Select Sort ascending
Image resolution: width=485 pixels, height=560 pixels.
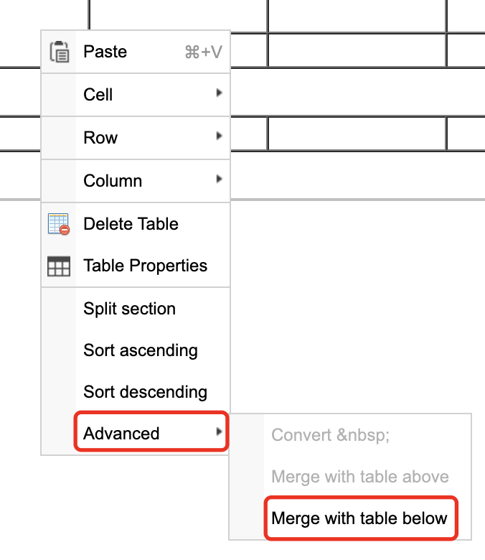pos(140,350)
